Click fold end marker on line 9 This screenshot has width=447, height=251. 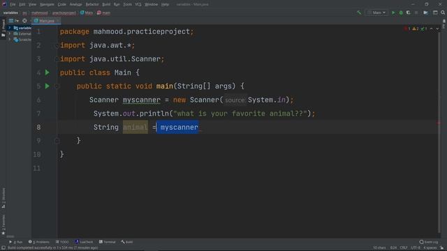coord(57,141)
